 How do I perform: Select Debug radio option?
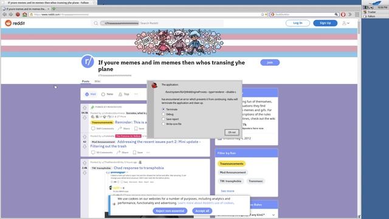164,114
